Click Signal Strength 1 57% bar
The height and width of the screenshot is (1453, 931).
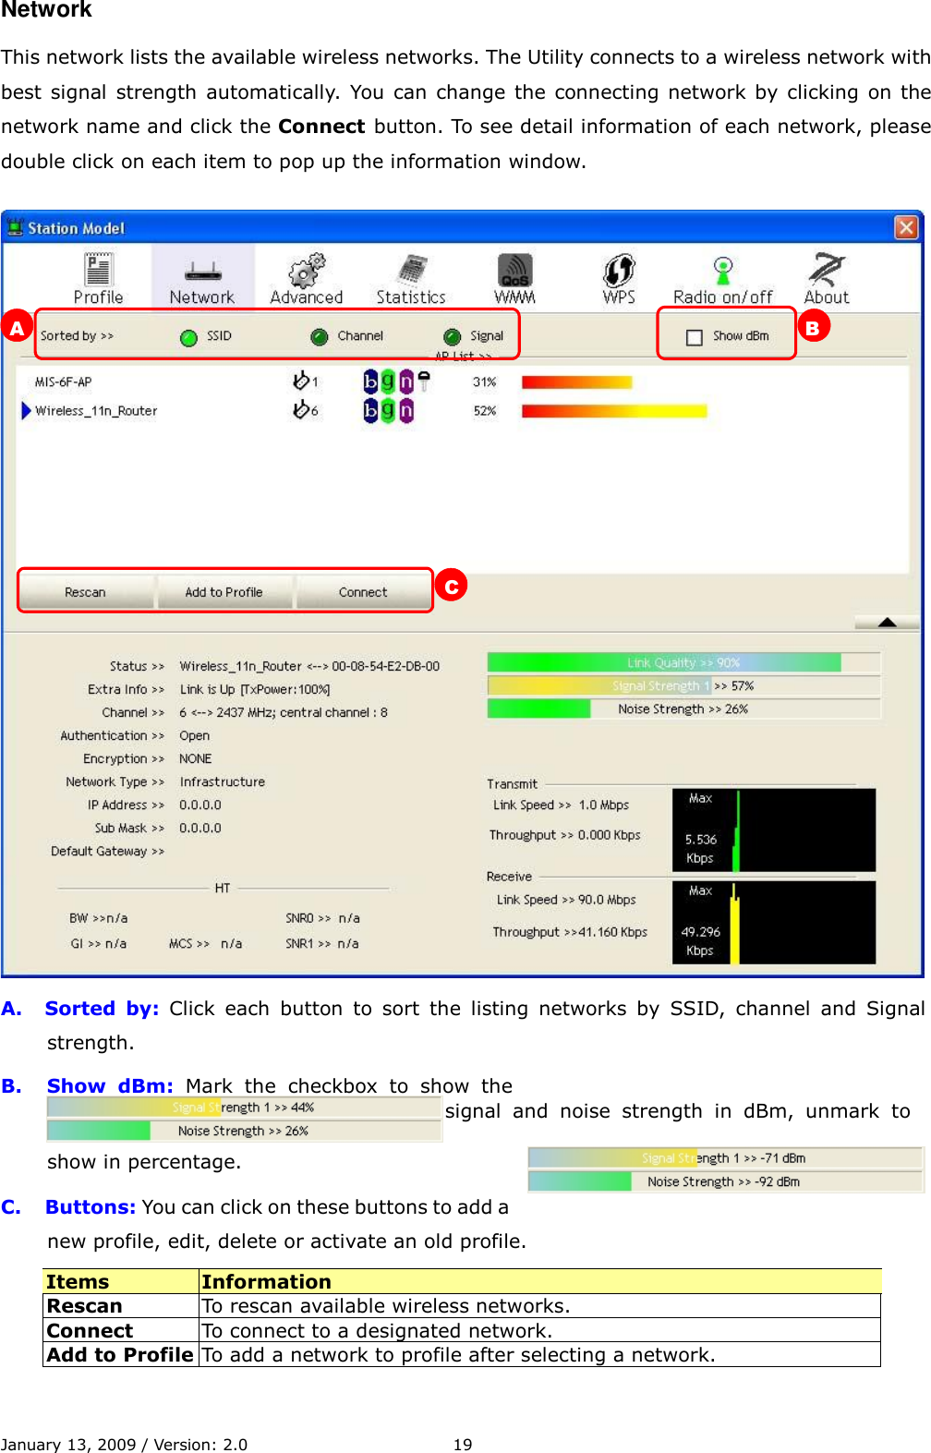point(683,685)
